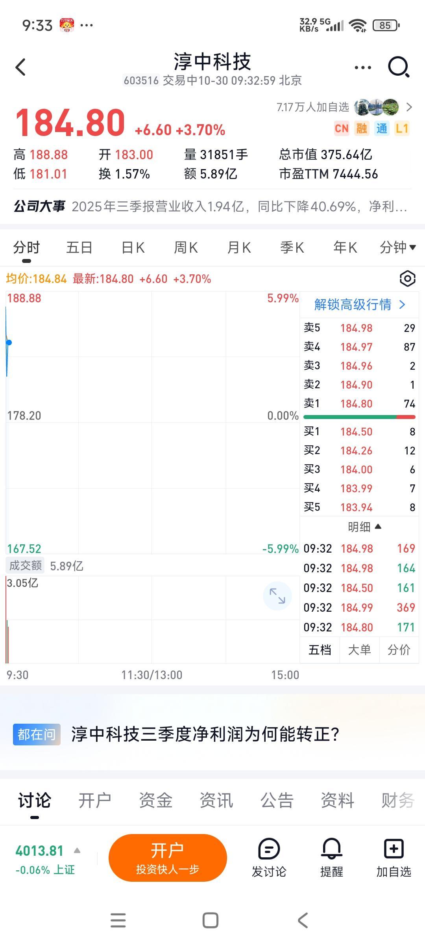Open the 资料 section tab
Viewport: 425px width, 946px height.
click(x=337, y=801)
